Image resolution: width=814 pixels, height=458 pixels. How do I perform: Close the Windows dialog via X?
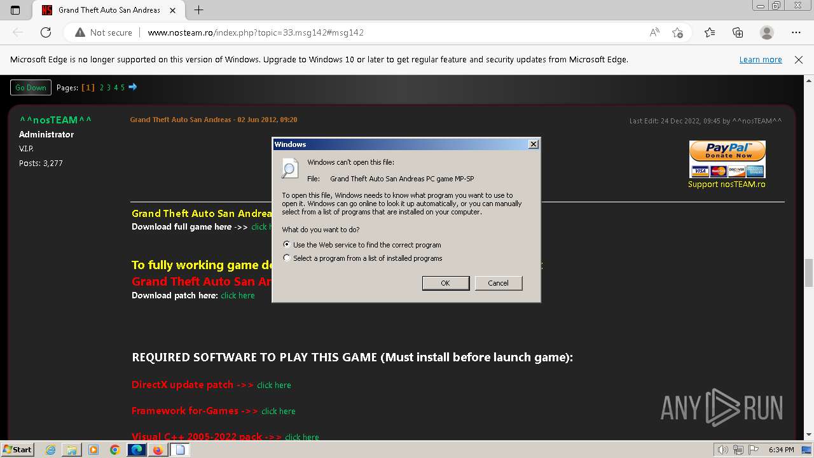534,144
